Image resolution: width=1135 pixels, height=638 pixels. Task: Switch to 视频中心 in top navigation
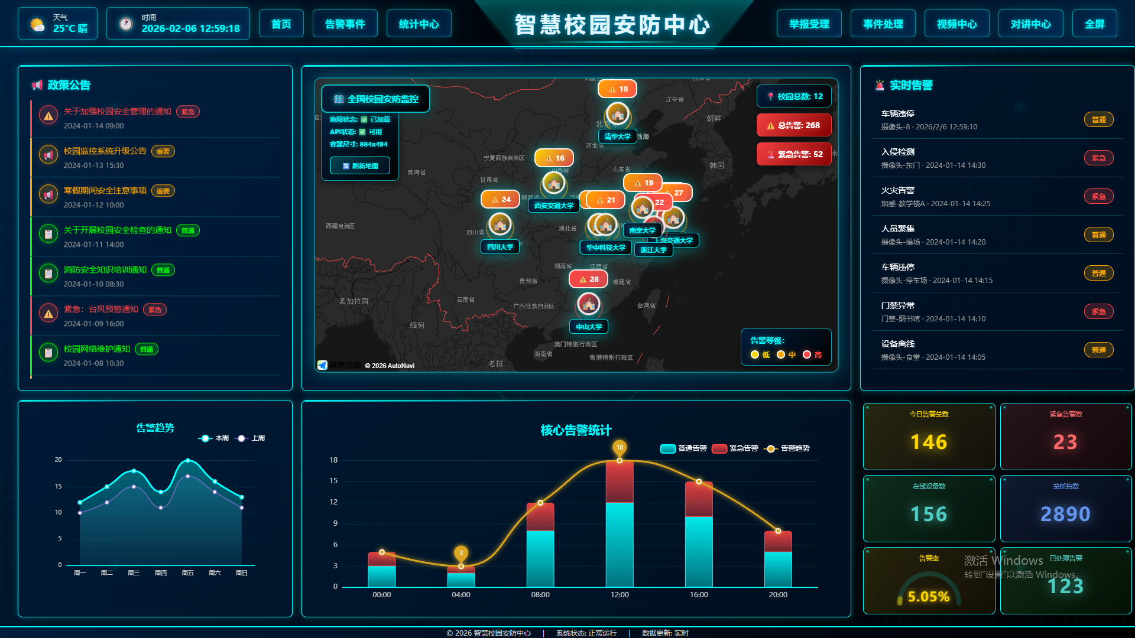956,24
